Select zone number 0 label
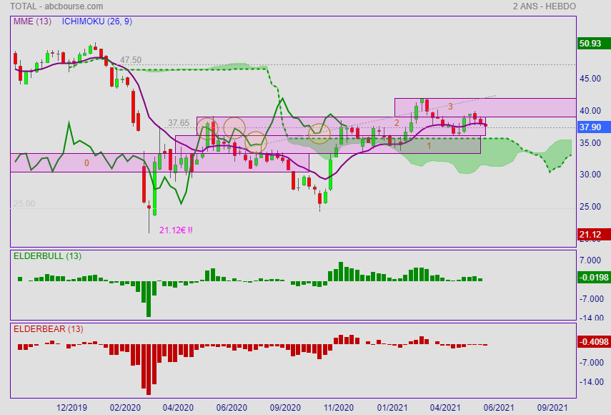The height and width of the screenshot is (415, 611). point(86,163)
